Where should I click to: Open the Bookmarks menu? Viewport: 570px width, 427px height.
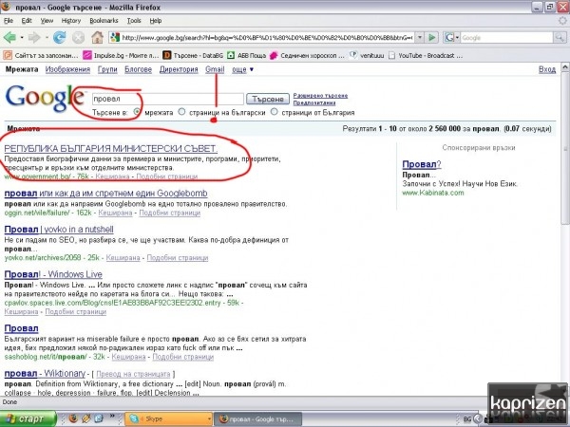pos(104,21)
